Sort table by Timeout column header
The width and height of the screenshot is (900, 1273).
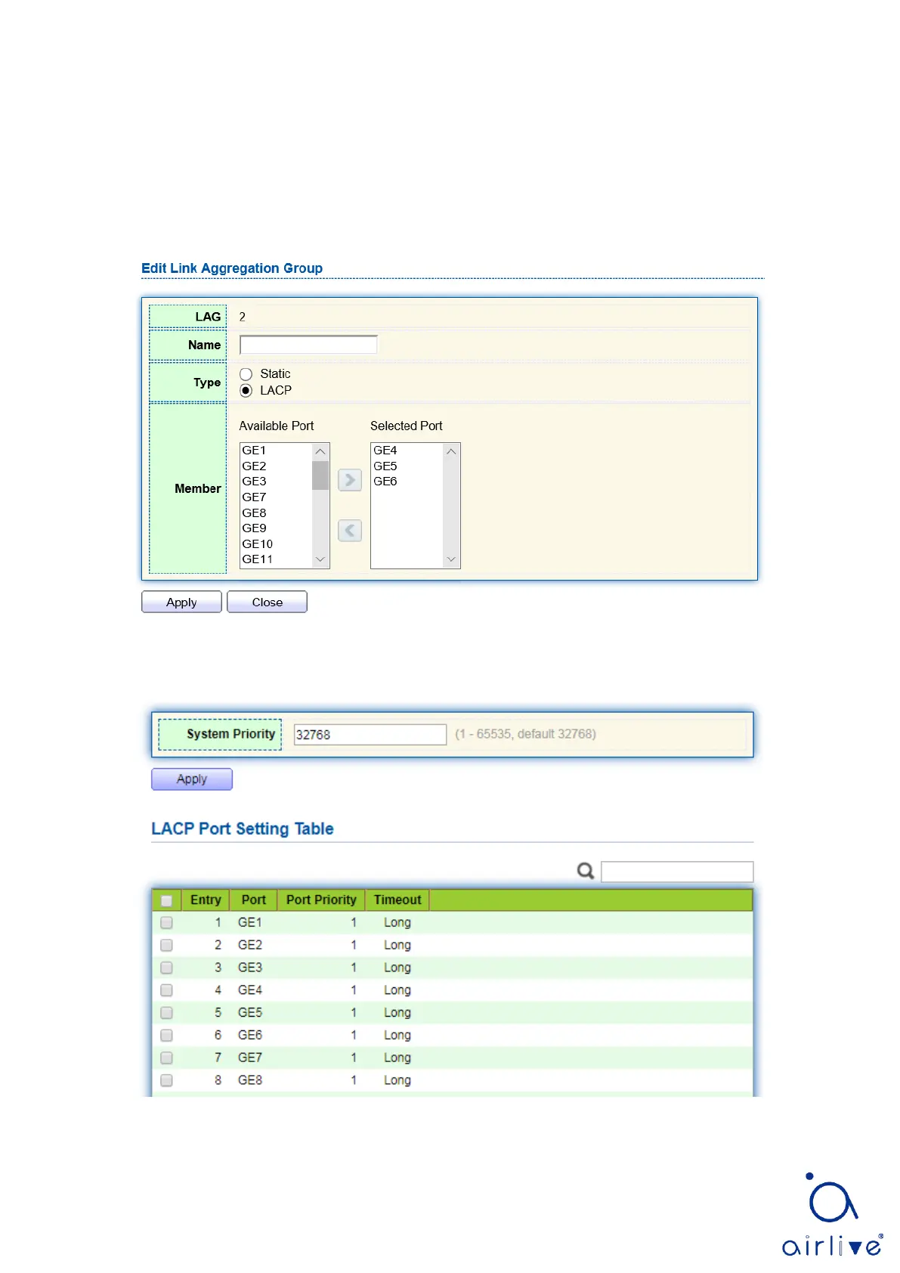point(397,900)
